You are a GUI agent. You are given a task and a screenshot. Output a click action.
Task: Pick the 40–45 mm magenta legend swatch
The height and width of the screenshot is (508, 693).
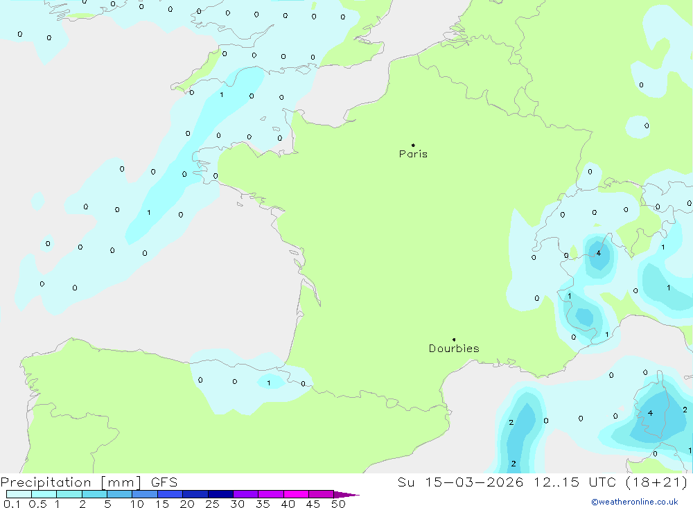tap(296, 494)
